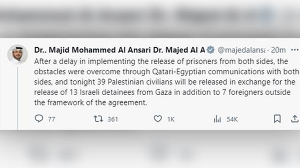The width and height of the screenshot is (300, 168).
Task: Open Majed Al Ansari's profile picture
Action: click(18, 54)
